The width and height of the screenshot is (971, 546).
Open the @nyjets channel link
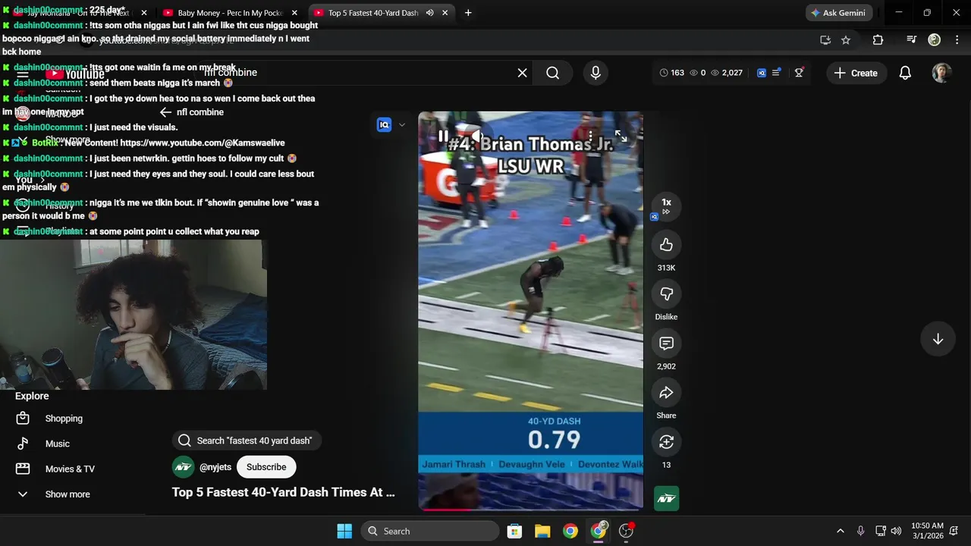coord(215,467)
